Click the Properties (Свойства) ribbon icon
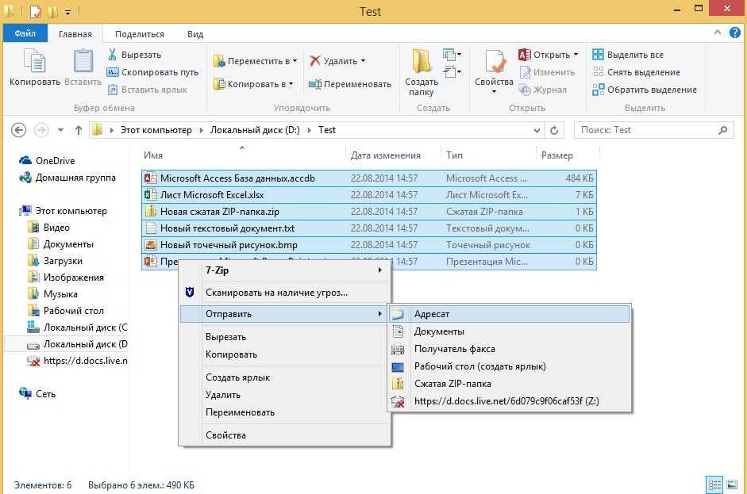The image size is (747, 494). pos(494,62)
